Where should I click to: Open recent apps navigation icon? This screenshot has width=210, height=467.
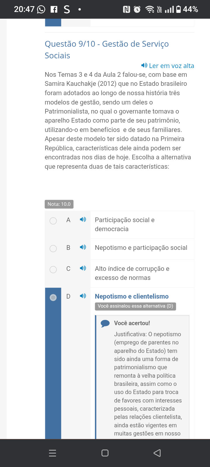coord(52,453)
